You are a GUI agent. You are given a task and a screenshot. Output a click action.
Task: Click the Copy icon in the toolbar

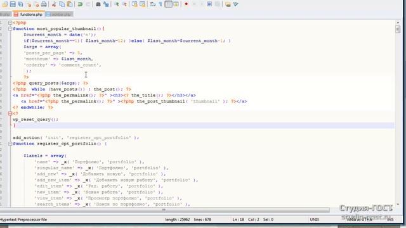(62, 4)
